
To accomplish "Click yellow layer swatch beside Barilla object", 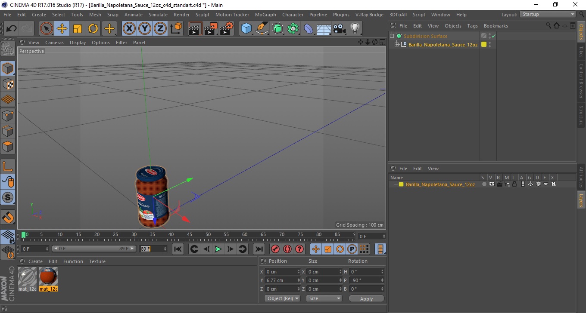I will (484, 45).
